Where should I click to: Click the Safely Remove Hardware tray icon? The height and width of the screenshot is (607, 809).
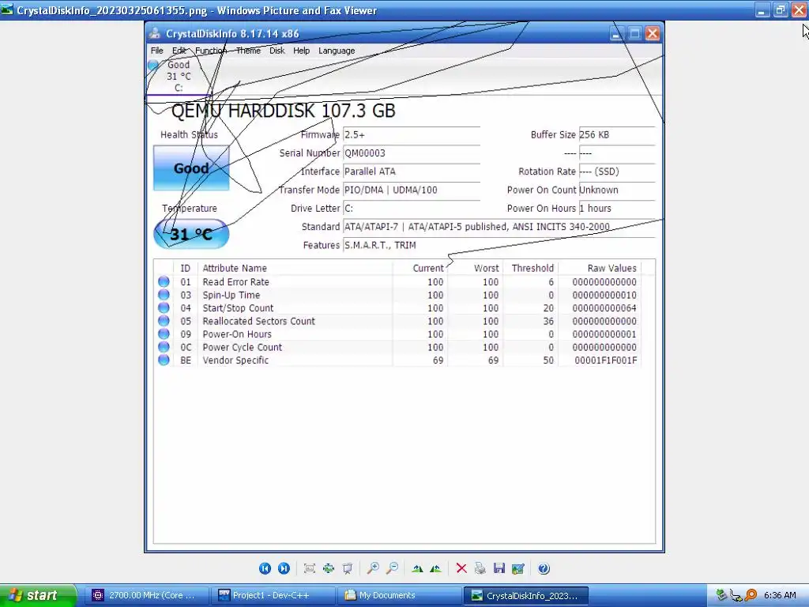[x=721, y=595]
